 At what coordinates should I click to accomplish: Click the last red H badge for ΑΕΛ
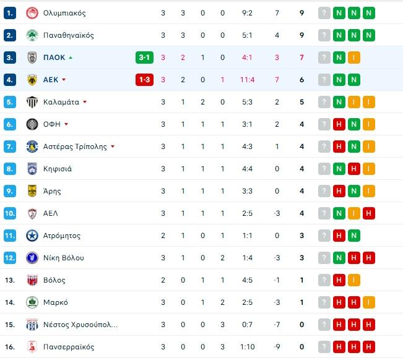(369, 213)
